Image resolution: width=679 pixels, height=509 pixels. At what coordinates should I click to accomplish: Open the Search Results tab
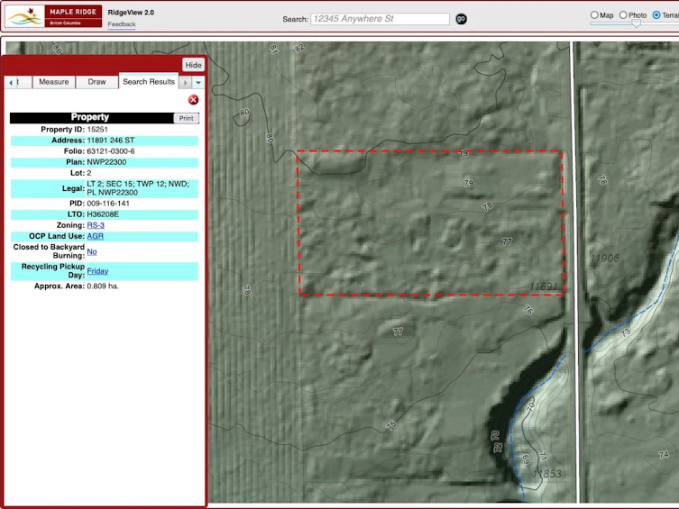(149, 81)
